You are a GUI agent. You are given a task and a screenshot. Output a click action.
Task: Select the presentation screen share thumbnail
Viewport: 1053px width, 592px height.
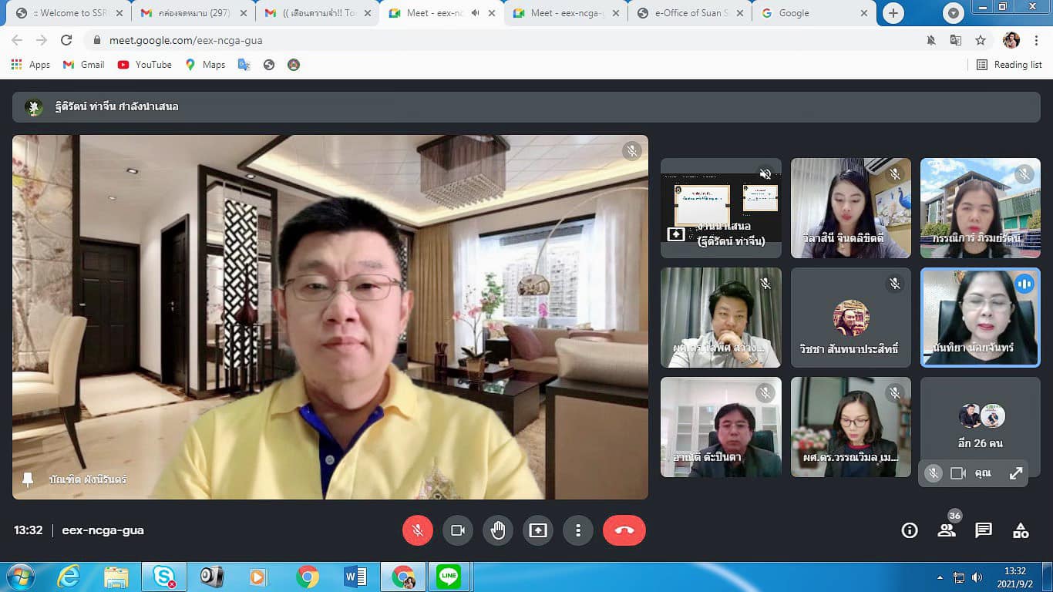(721, 207)
